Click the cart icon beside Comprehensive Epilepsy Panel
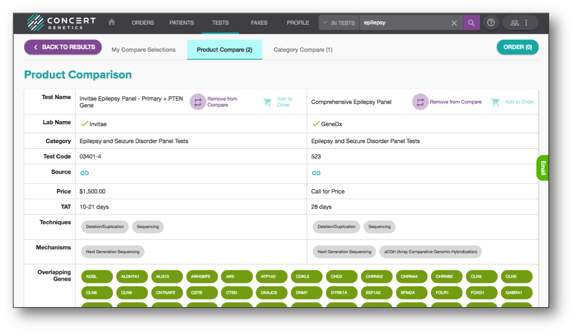Image resolution: width=575 pixels, height=334 pixels. [x=495, y=102]
